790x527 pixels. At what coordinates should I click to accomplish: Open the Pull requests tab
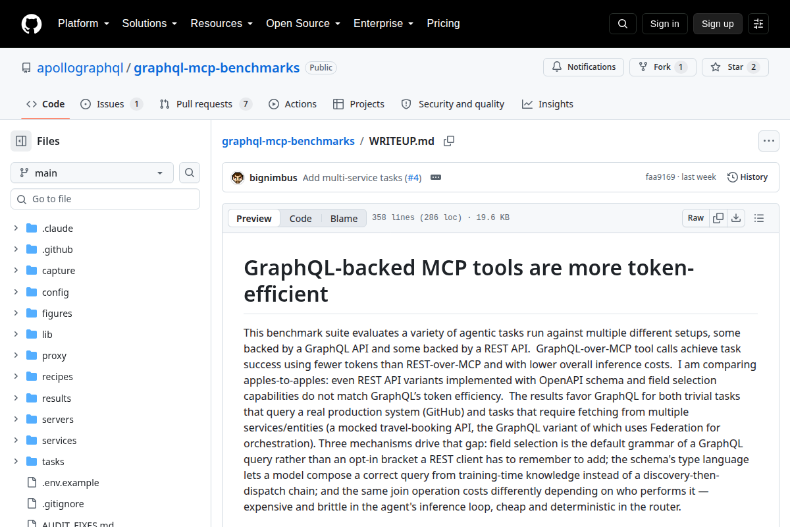click(x=205, y=104)
